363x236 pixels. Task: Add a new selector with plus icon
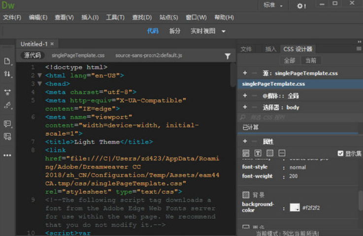tap(245, 107)
